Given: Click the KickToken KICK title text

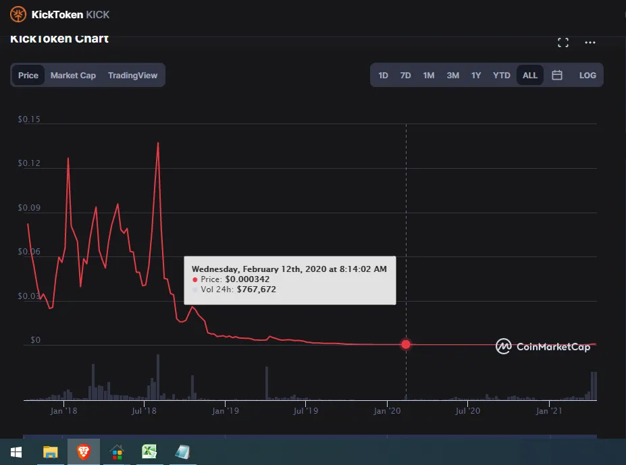Looking at the screenshot, I should point(70,15).
